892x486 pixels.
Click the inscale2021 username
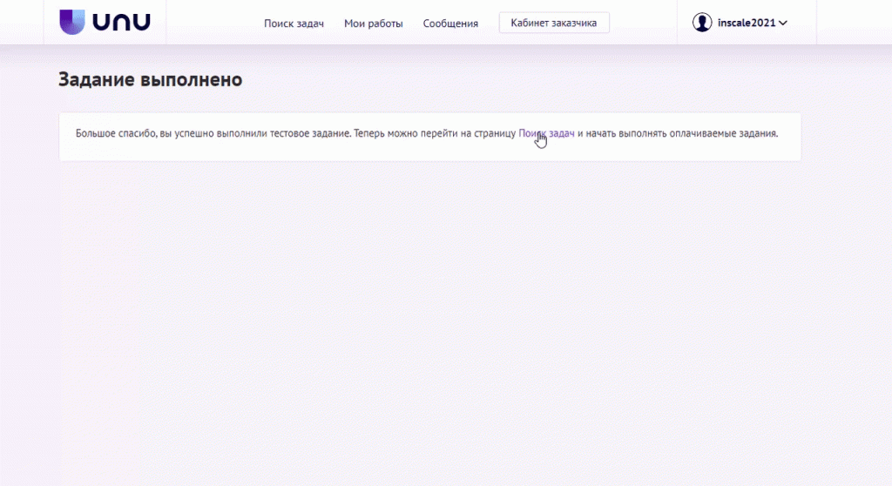click(x=747, y=24)
